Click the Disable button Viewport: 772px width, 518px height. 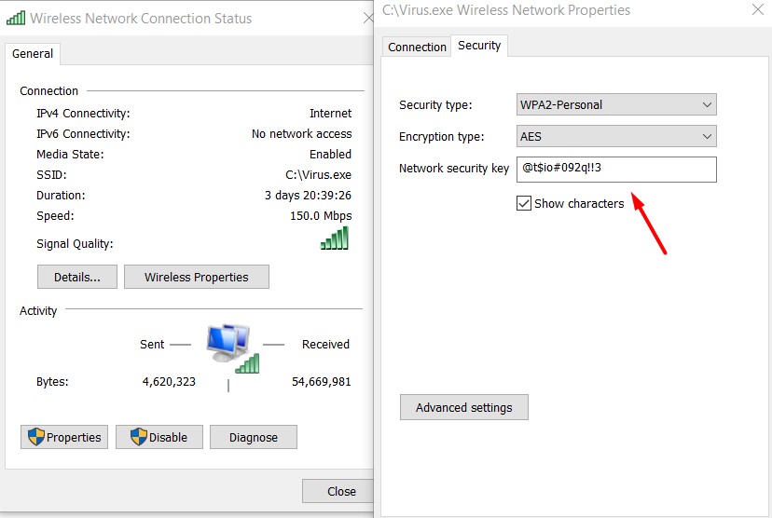tap(159, 437)
